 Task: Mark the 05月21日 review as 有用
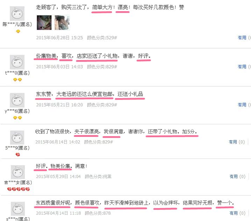pyautogui.click(x=242, y=105)
